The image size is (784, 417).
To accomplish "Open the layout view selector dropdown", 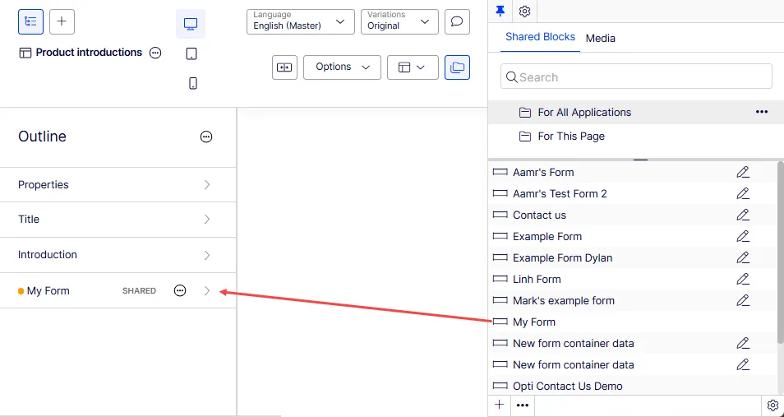I will point(413,67).
